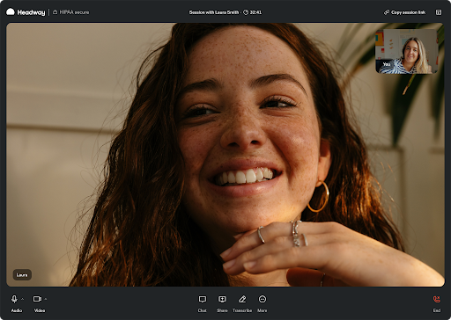Open the More options menu

point(262,303)
